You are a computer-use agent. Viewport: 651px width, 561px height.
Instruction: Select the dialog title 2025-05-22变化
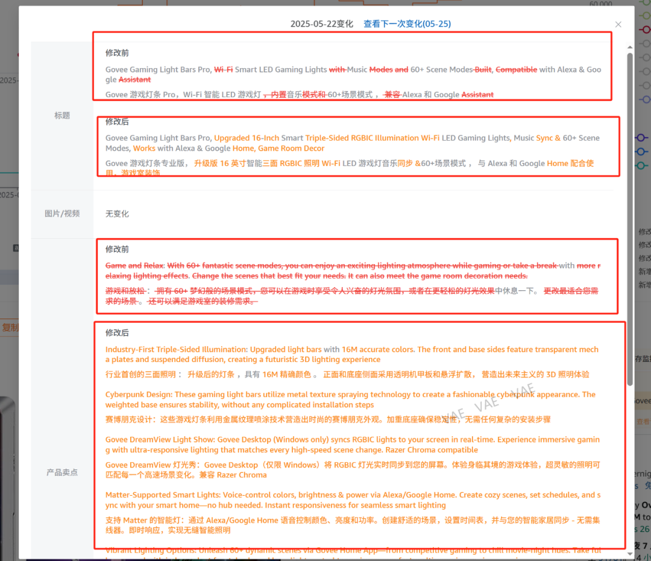click(322, 24)
